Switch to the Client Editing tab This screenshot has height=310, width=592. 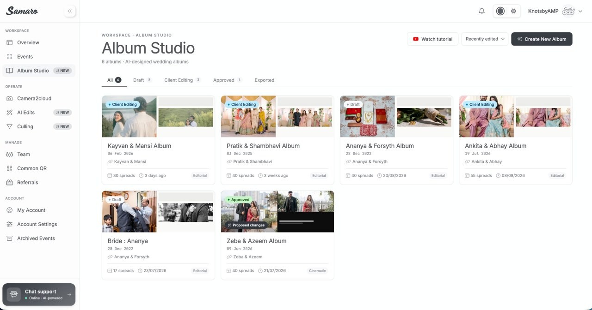tap(182, 80)
